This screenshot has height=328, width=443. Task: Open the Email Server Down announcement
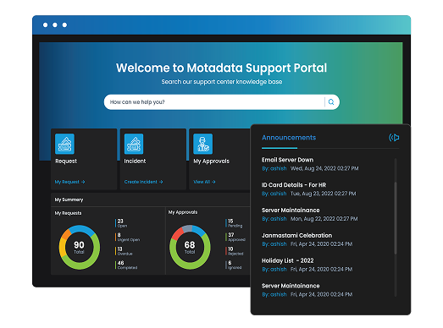pyautogui.click(x=287, y=160)
